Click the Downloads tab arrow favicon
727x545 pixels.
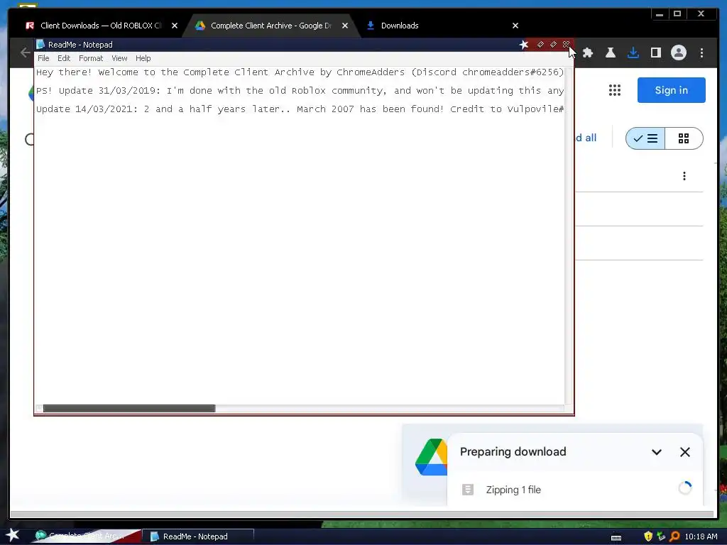point(371,26)
